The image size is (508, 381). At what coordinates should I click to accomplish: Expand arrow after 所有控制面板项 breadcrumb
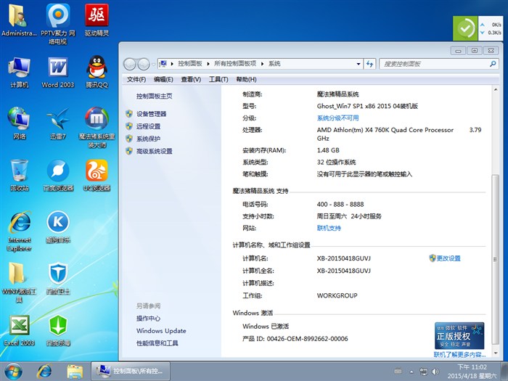(262, 64)
